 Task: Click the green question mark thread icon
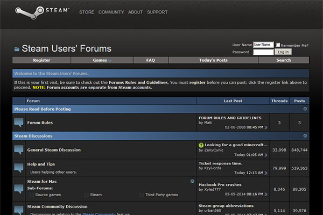pyautogui.click(x=201, y=145)
